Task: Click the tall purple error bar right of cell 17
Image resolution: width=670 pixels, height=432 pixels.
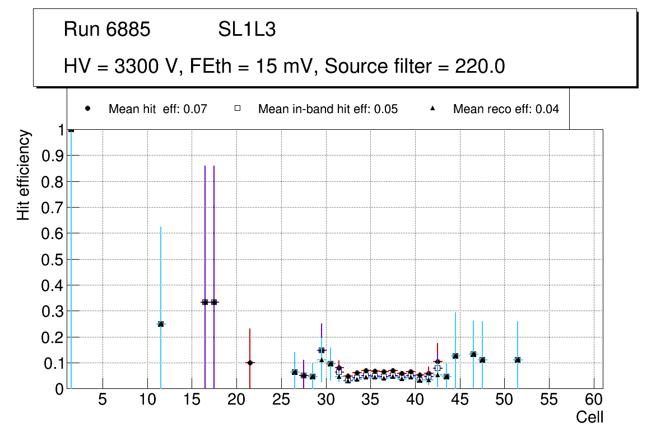Action: [214, 235]
